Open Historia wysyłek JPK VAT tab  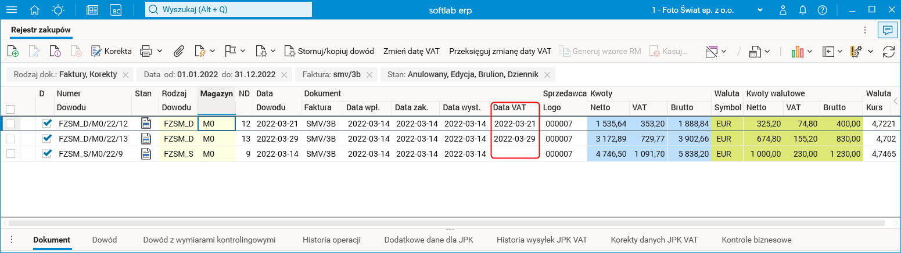[x=542, y=240]
